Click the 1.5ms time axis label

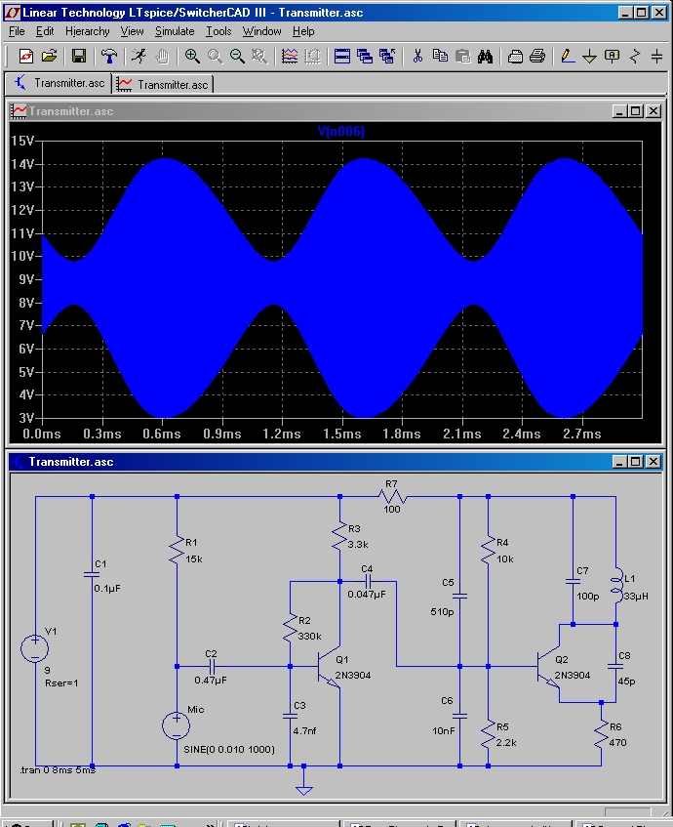pyautogui.click(x=342, y=434)
